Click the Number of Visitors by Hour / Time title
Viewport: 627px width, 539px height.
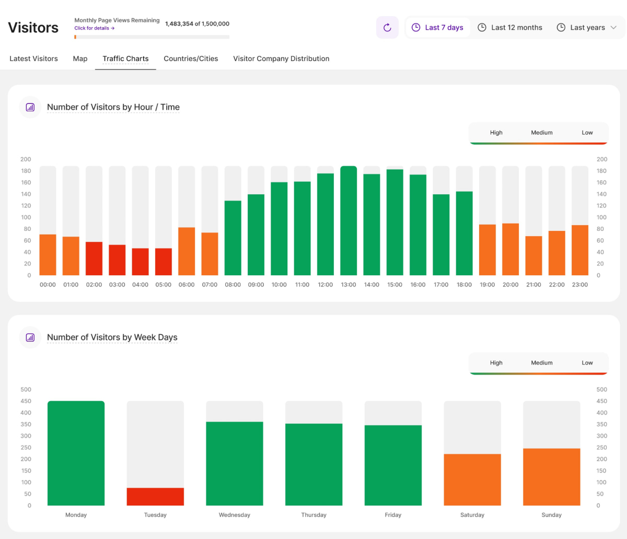113,107
